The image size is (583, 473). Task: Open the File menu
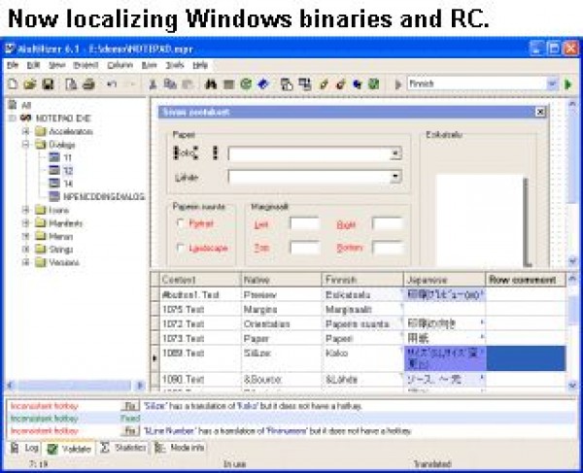coord(13,65)
